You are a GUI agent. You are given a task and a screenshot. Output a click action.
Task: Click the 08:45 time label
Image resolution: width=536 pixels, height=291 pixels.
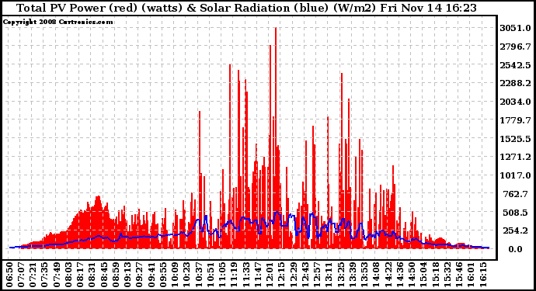(104, 275)
